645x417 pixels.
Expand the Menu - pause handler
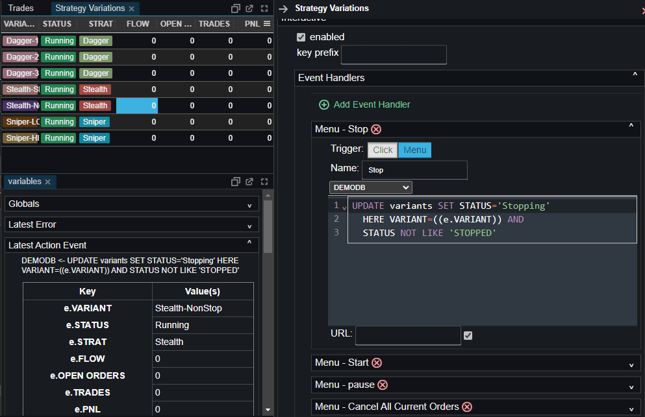(x=631, y=387)
